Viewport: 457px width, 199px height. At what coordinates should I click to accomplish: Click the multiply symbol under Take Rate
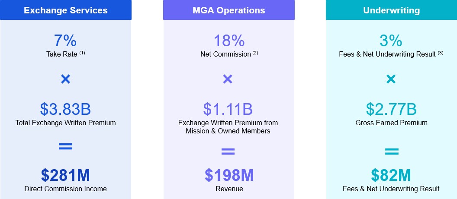pyautogui.click(x=65, y=79)
